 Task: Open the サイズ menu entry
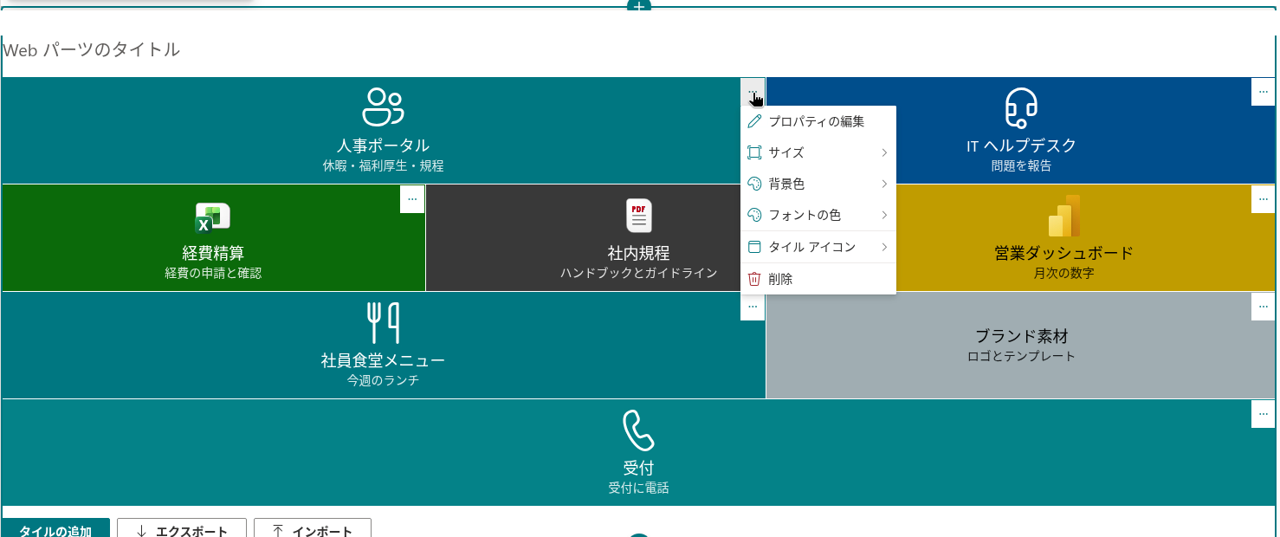click(x=818, y=152)
